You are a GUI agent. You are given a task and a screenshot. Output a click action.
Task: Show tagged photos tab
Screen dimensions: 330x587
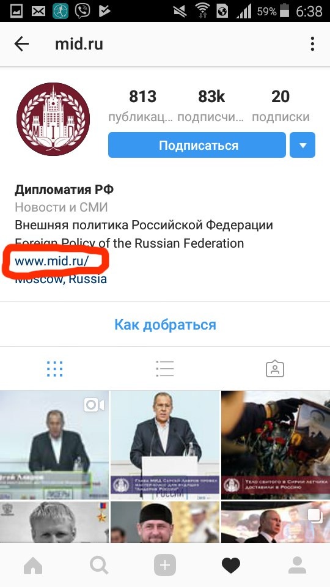pyautogui.click(x=275, y=369)
